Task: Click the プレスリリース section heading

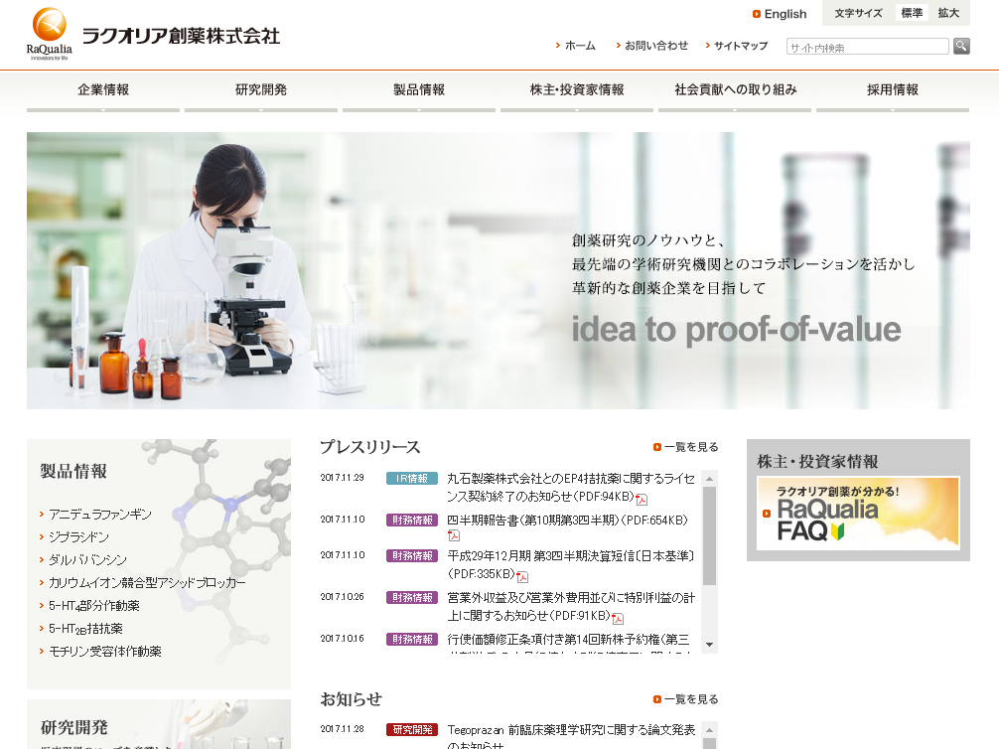Action: point(370,447)
